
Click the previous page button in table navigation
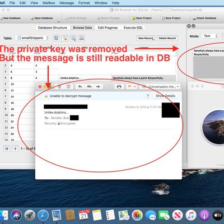click(15, 148)
